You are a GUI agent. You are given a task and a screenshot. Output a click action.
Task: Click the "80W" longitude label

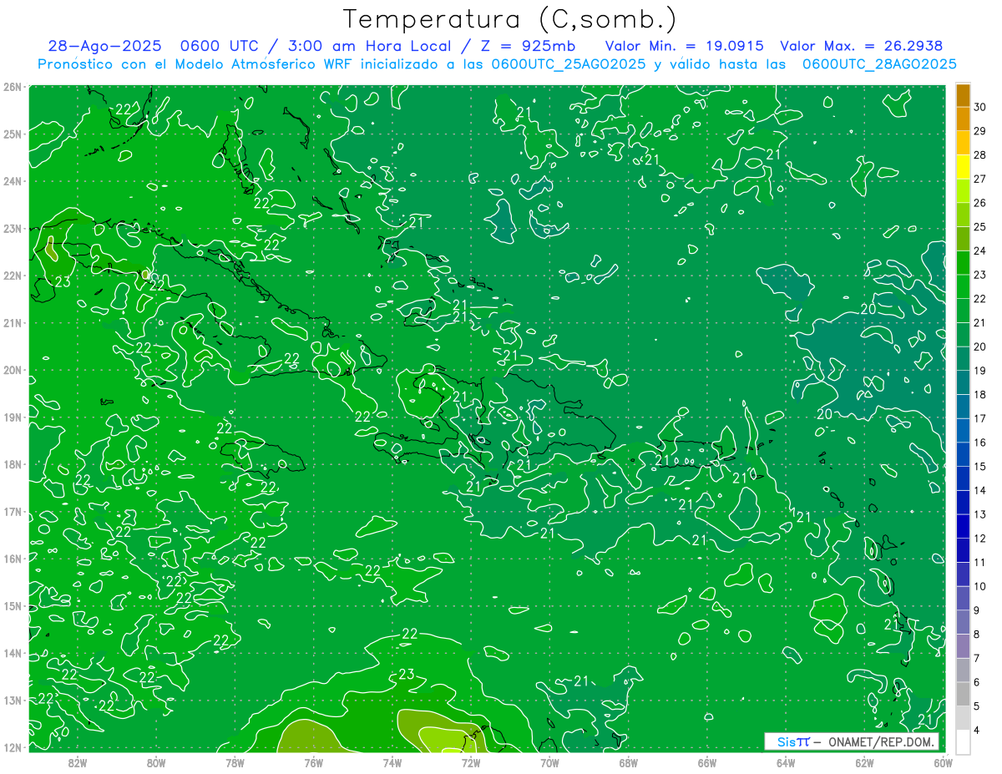pos(156,761)
